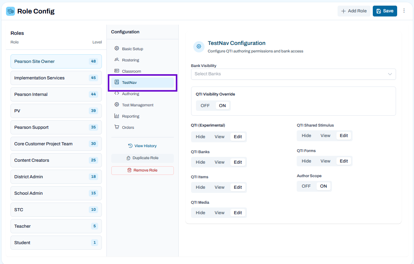Set QTI (Experimental) to Edit
The height and width of the screenshot is (264, 414).
click(238, 137)
